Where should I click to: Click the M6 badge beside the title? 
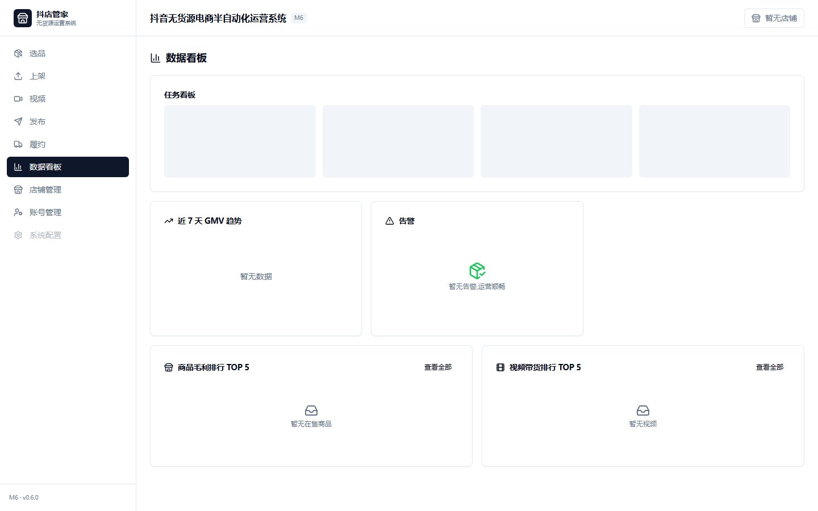tap(299, 18)
